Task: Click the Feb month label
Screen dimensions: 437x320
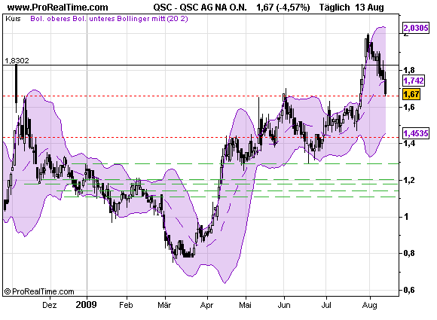Action: pyautogui.click(x=126, y=305)
